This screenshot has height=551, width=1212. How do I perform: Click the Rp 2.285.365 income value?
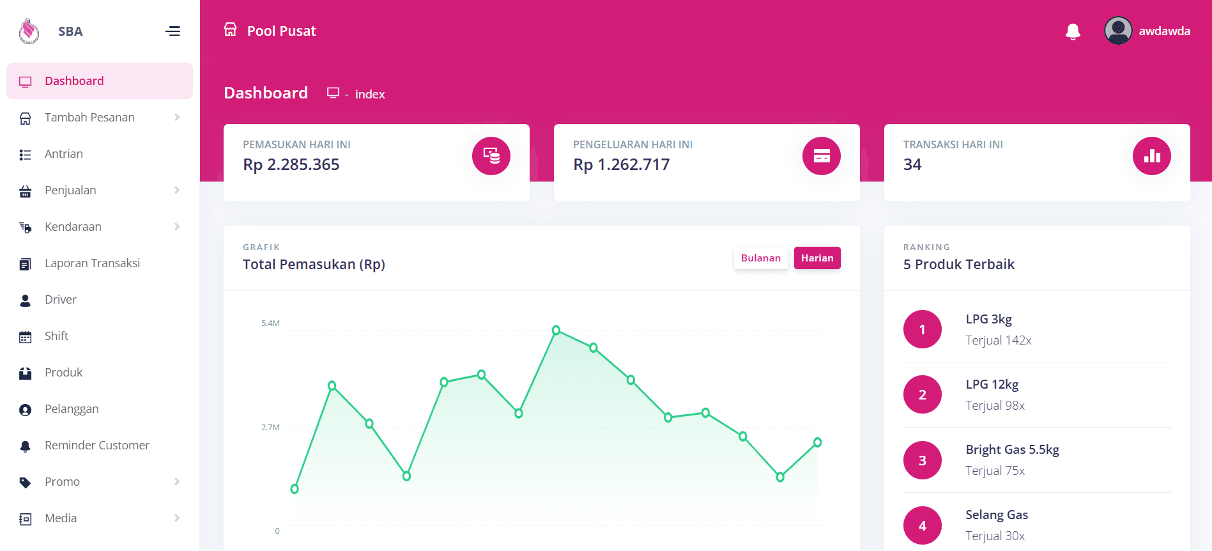tap(291, 165)
